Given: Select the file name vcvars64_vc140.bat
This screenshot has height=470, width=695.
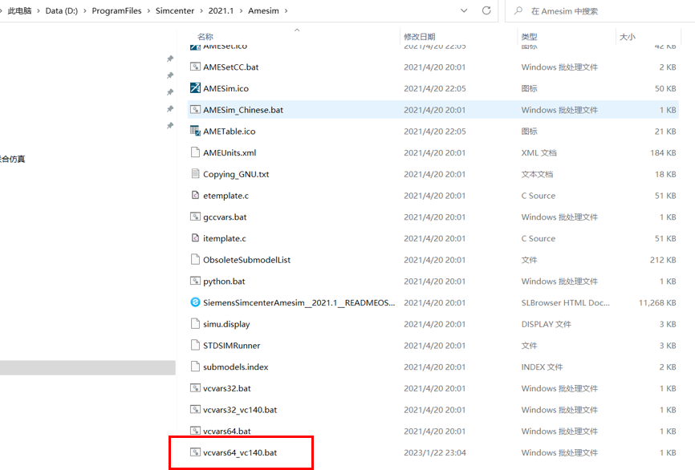Looking at the screenshot, I should (x=240, y=452).
